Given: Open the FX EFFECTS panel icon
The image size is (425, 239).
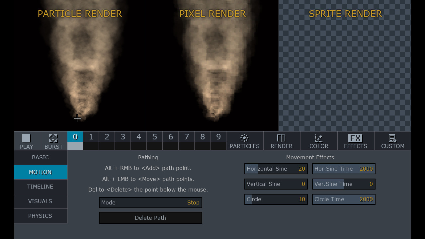Looking at the screenshot, I should click(x=356, y=141).
